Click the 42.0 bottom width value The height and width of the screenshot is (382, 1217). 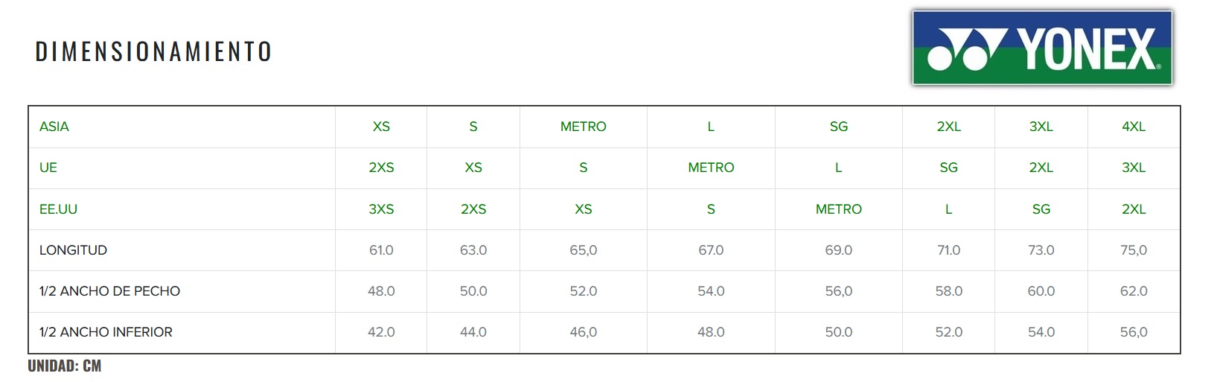coord(381,332)
